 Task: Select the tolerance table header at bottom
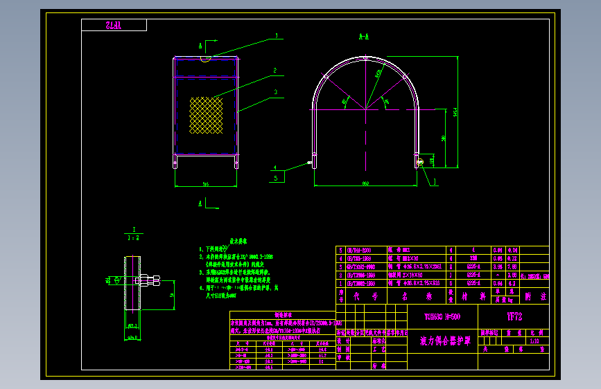coord(283,315)
